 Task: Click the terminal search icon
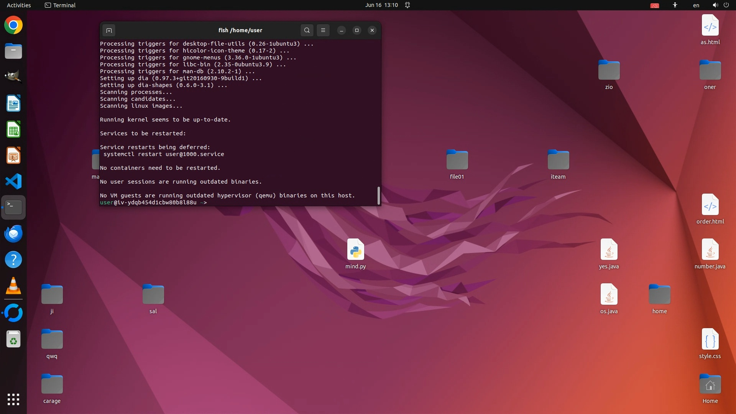[307, 30]
